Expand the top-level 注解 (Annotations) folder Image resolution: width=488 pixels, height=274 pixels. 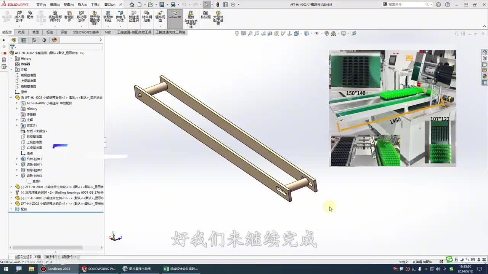11,70
